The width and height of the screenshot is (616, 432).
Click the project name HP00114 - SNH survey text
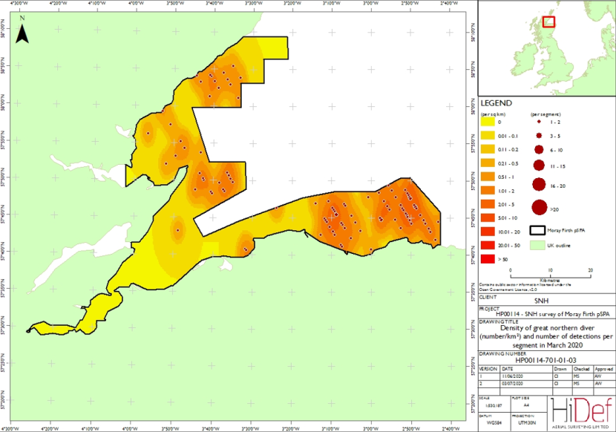click(x=553, y=314)
